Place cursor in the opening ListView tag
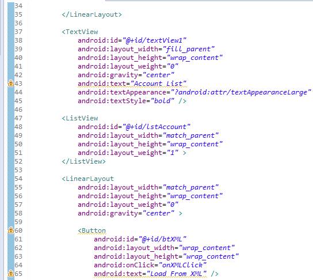This screenshot has height=280, width=313. (80, 118)
